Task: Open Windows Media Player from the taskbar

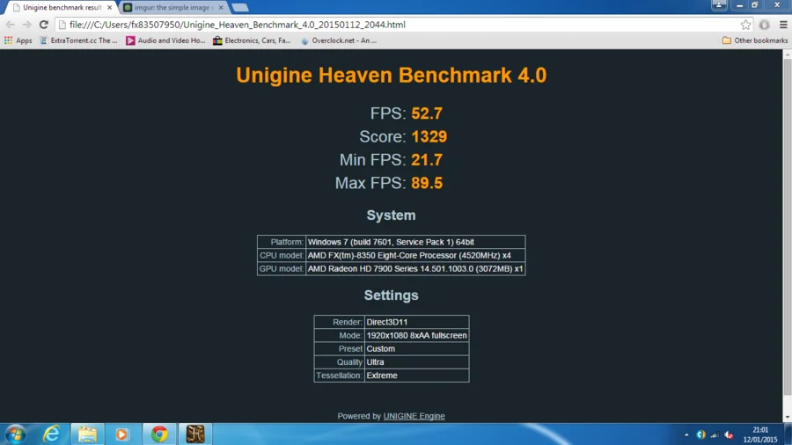Action: [x=121, y=434]
